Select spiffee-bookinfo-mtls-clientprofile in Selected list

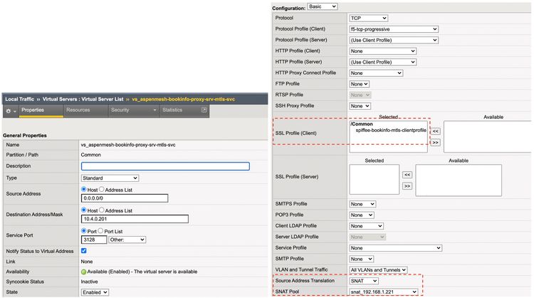tap(390, 131)
